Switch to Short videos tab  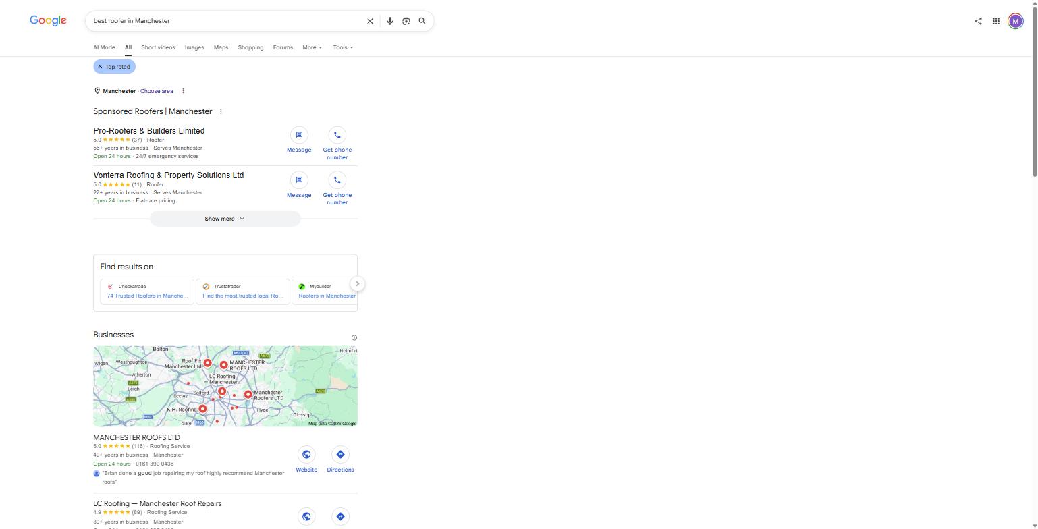click(x=158, y=47)
